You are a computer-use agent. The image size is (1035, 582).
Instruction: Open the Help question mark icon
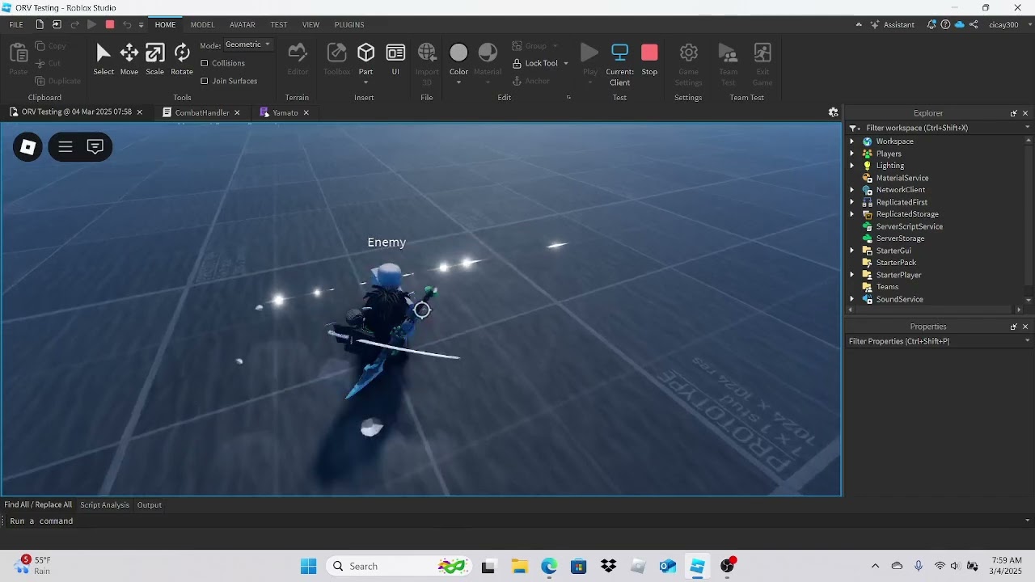945,24
